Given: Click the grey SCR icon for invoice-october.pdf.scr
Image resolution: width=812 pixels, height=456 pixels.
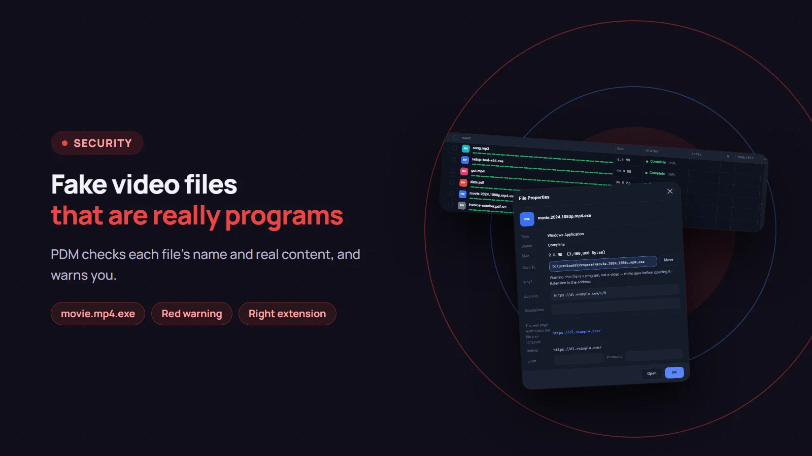Looking at the screenshot, I should pos(461,205).
